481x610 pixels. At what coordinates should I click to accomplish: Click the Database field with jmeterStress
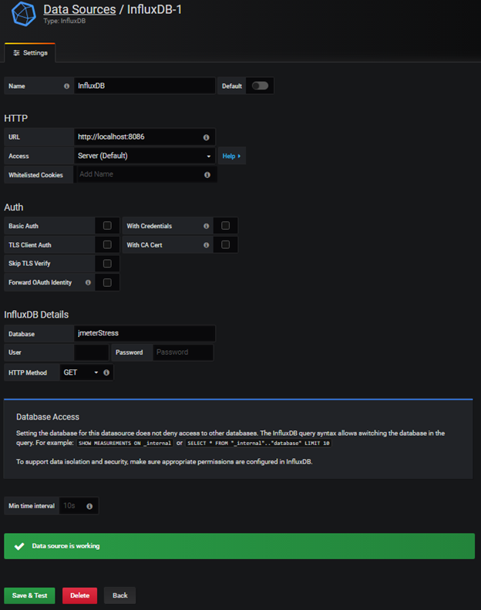click(x=144, y=333)
